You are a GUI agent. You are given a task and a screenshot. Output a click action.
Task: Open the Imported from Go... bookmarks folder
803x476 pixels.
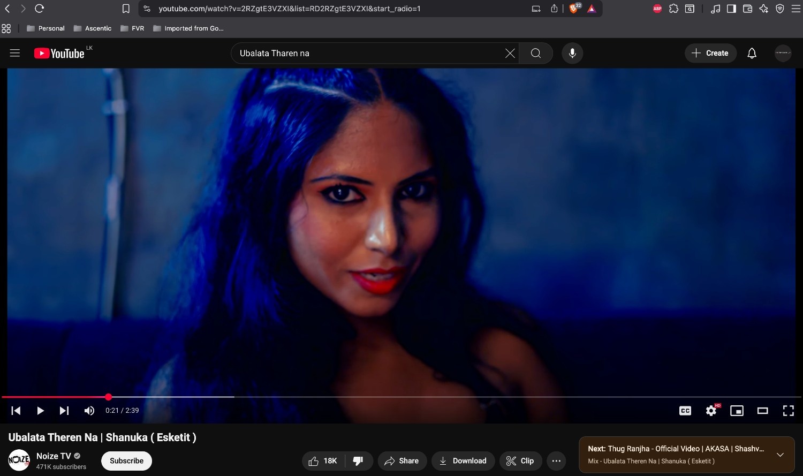pyautogui.click(x=188, y=28)
